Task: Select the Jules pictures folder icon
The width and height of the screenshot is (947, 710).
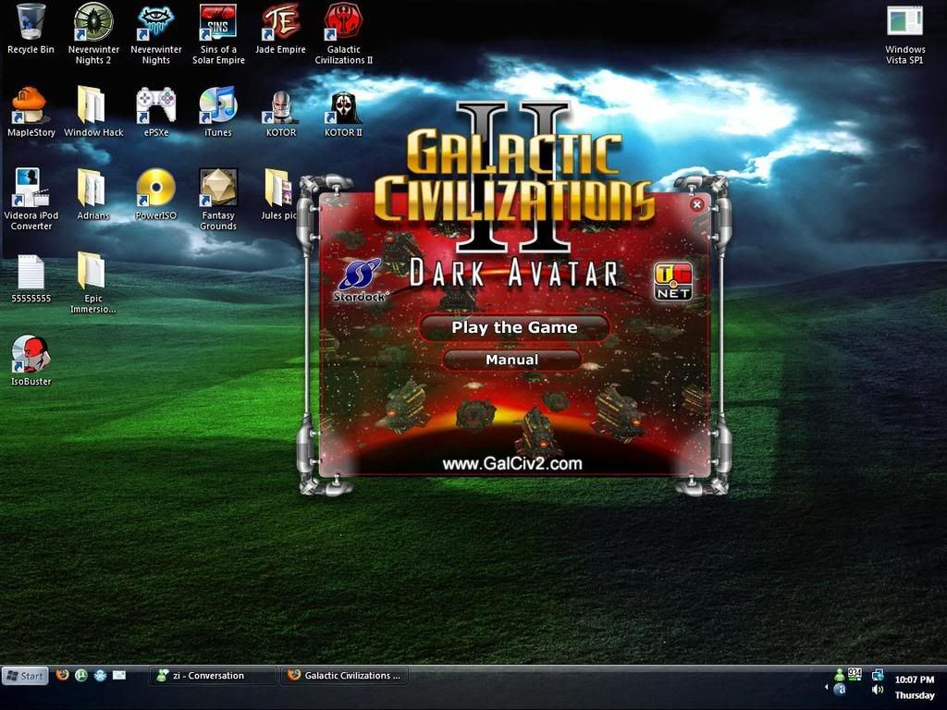Action: tap(278, 194)
